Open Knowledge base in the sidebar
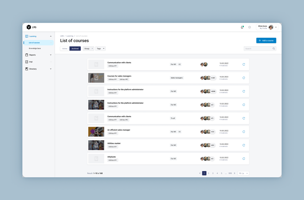The height and width of the screenshot is (200, 304). point(35,48)
